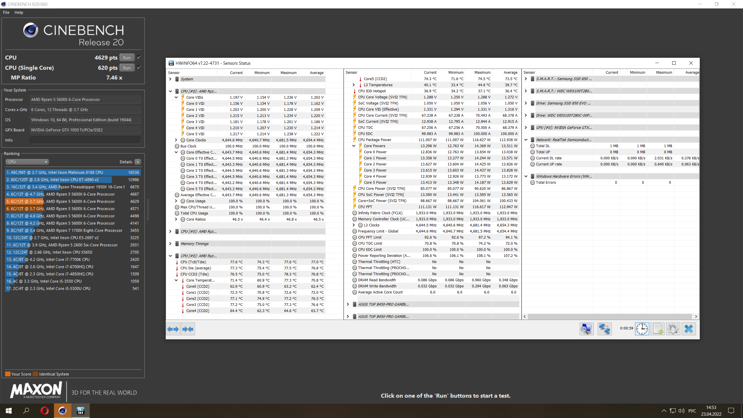Screen dimensions: 743x418
Task: Close sensors with the blue X icon
Action: (688, 329)
